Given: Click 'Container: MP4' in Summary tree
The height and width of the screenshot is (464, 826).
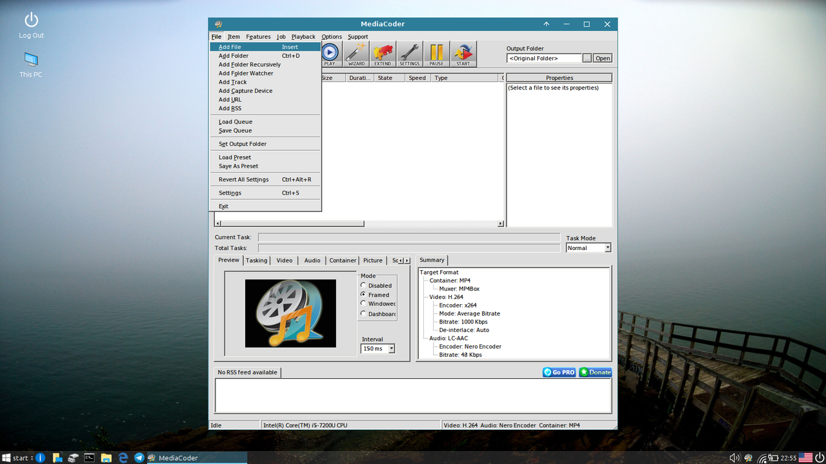Looking at the screenshot, I should [450, 280].
